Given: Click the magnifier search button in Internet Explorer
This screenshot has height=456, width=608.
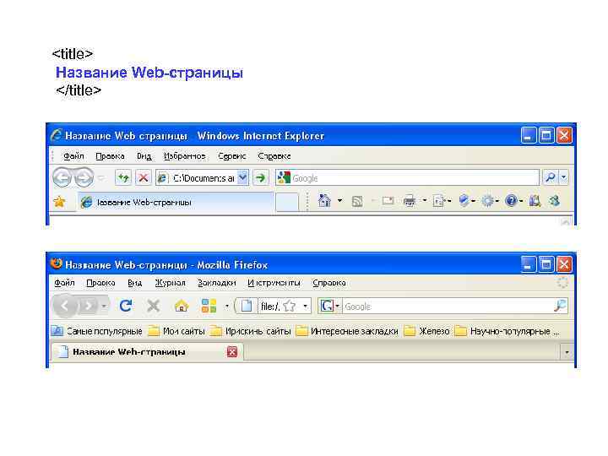Looking at the screenshot, I should pyautogui.click(x=550, y=177).
